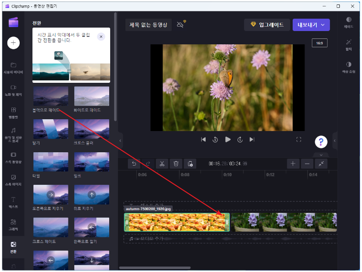This screenshot has height=272, width=362.
Task: Open the 템플릿 sidebar tab
Action: pos(13,113)
